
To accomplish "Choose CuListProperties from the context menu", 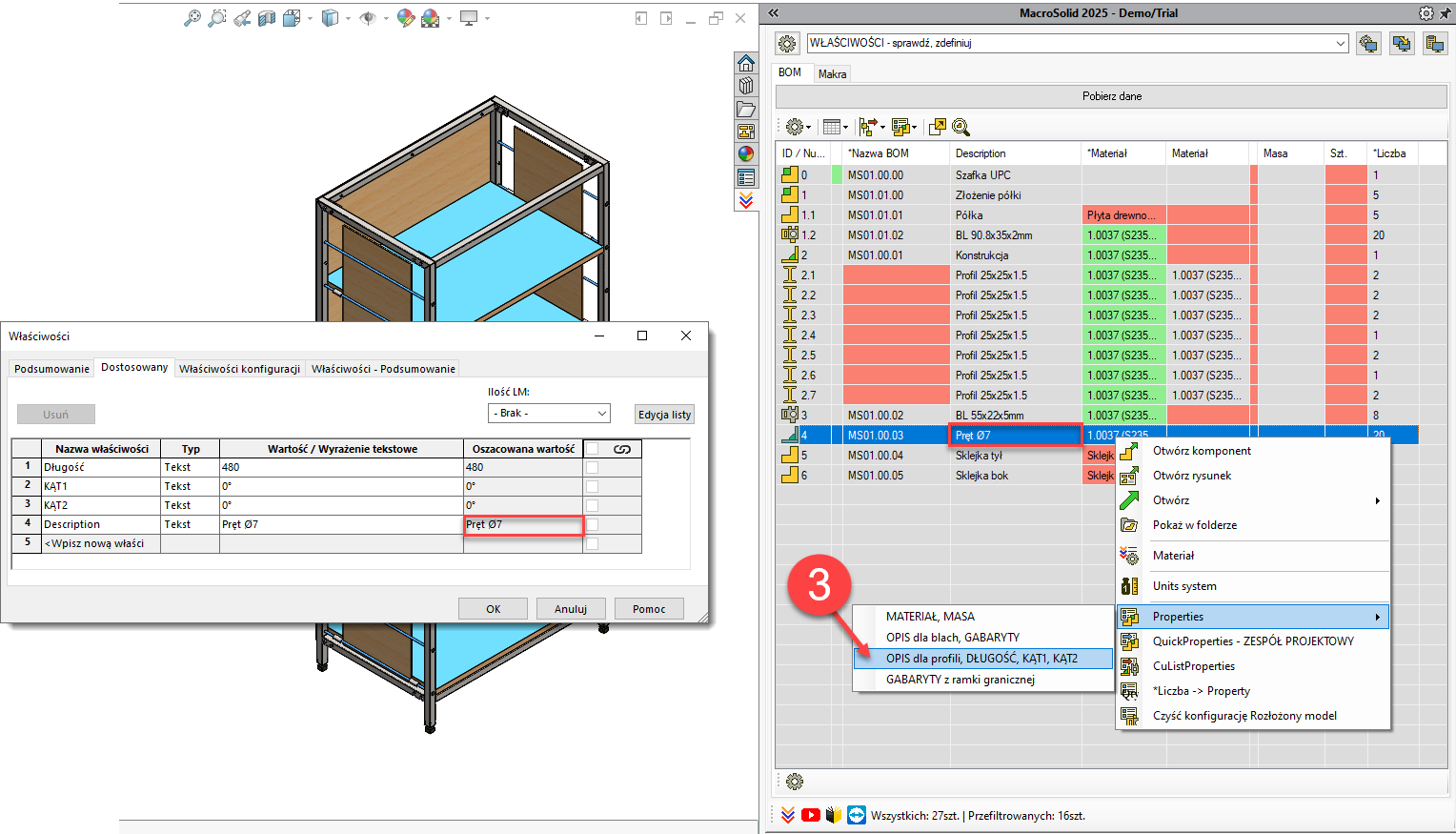I will (1253, 666).
